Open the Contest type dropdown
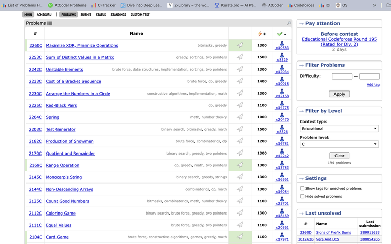391x244 pixels. click(x=339, y=129)
